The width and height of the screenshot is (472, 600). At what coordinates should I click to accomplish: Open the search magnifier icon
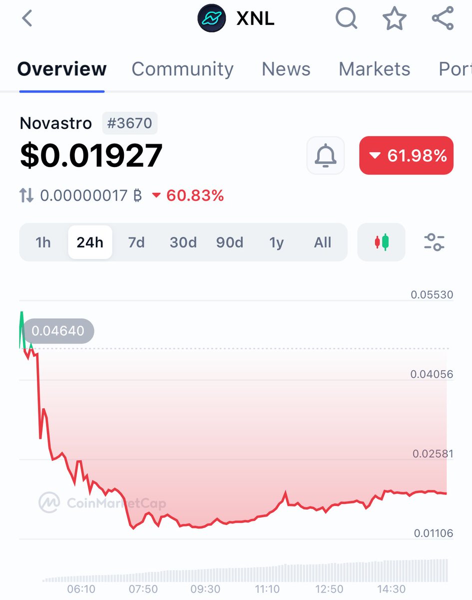[346, 19]
